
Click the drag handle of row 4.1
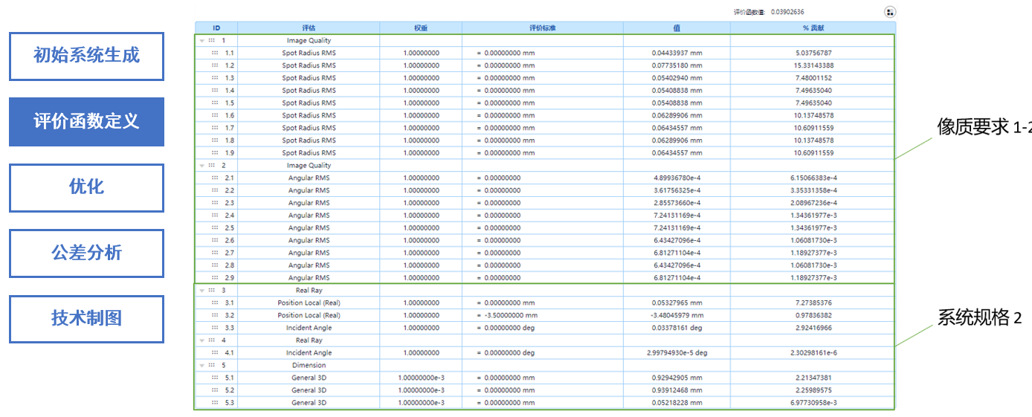point(215,353)
